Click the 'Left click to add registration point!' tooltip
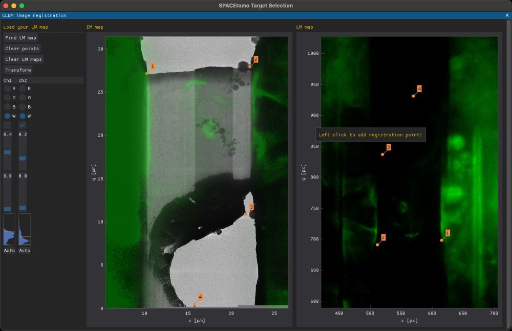 pyautogui.click(x=370, y=135)
